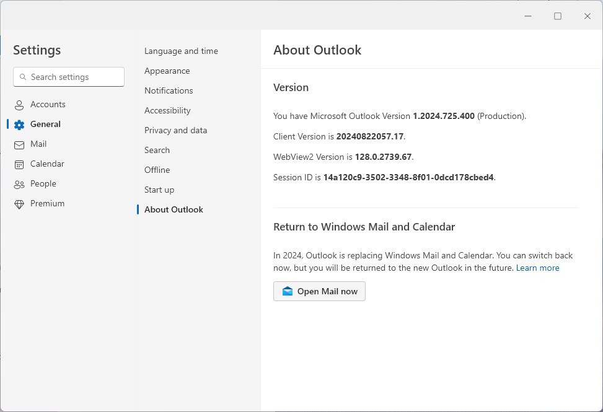Follow the Learn more link
603x412 pixels.
pyautogui.click(x=537, y=268)
